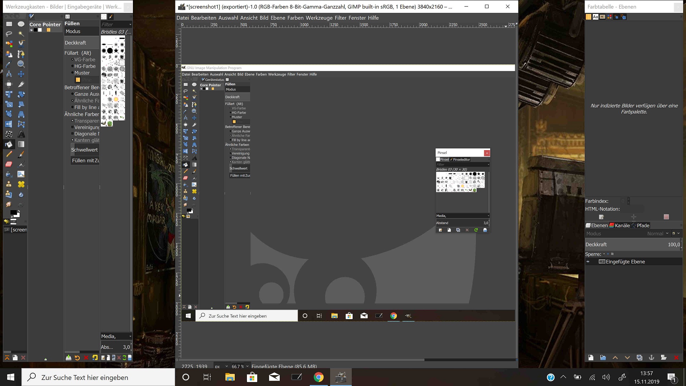Open the zoom percentage dropdown in status bar
686x386 pixels.
pos(247,366)
